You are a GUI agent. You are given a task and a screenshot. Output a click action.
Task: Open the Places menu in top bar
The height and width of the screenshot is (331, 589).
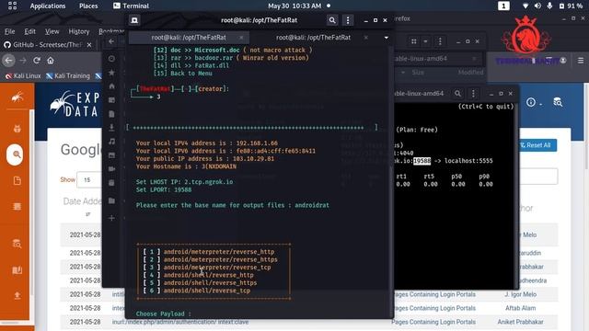point(88,6)
